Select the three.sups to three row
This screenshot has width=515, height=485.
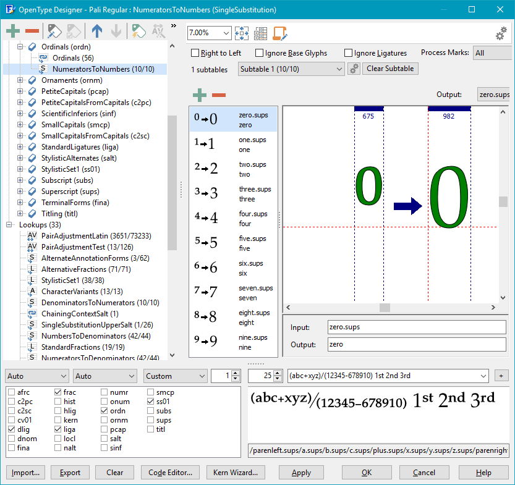233,193
